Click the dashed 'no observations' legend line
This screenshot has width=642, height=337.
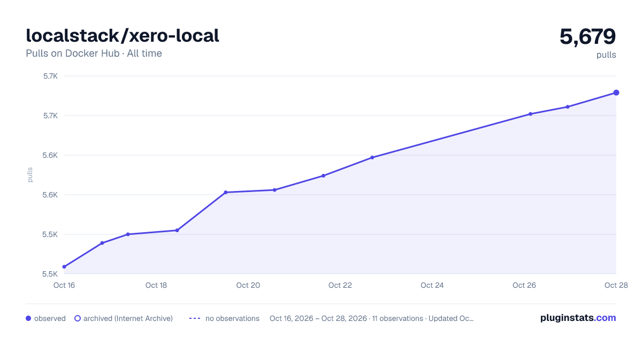tap(195, 318)
